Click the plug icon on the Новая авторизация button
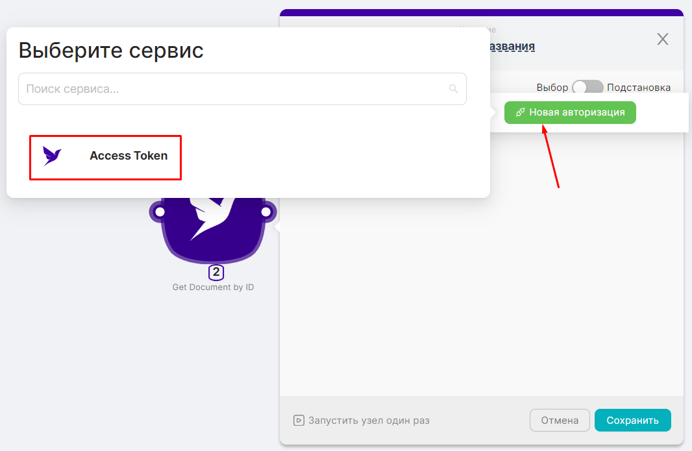The image size is (692, 451). tap(521, 112)
